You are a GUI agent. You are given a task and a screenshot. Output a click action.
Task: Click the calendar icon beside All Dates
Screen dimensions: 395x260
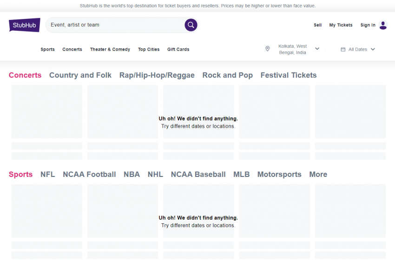[343, 49]
